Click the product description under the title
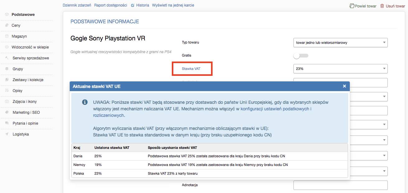The width and height of the screenshot is (408, 193). pos(121,52)
